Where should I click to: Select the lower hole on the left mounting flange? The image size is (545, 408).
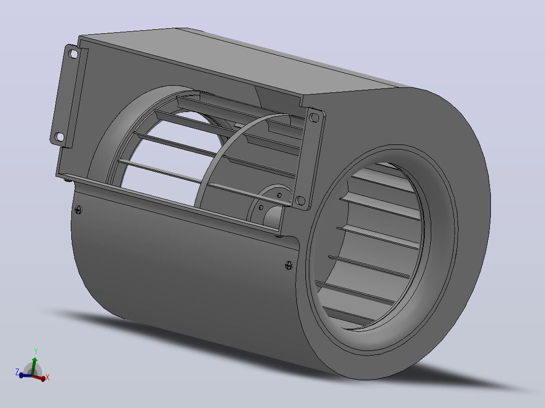60,137
